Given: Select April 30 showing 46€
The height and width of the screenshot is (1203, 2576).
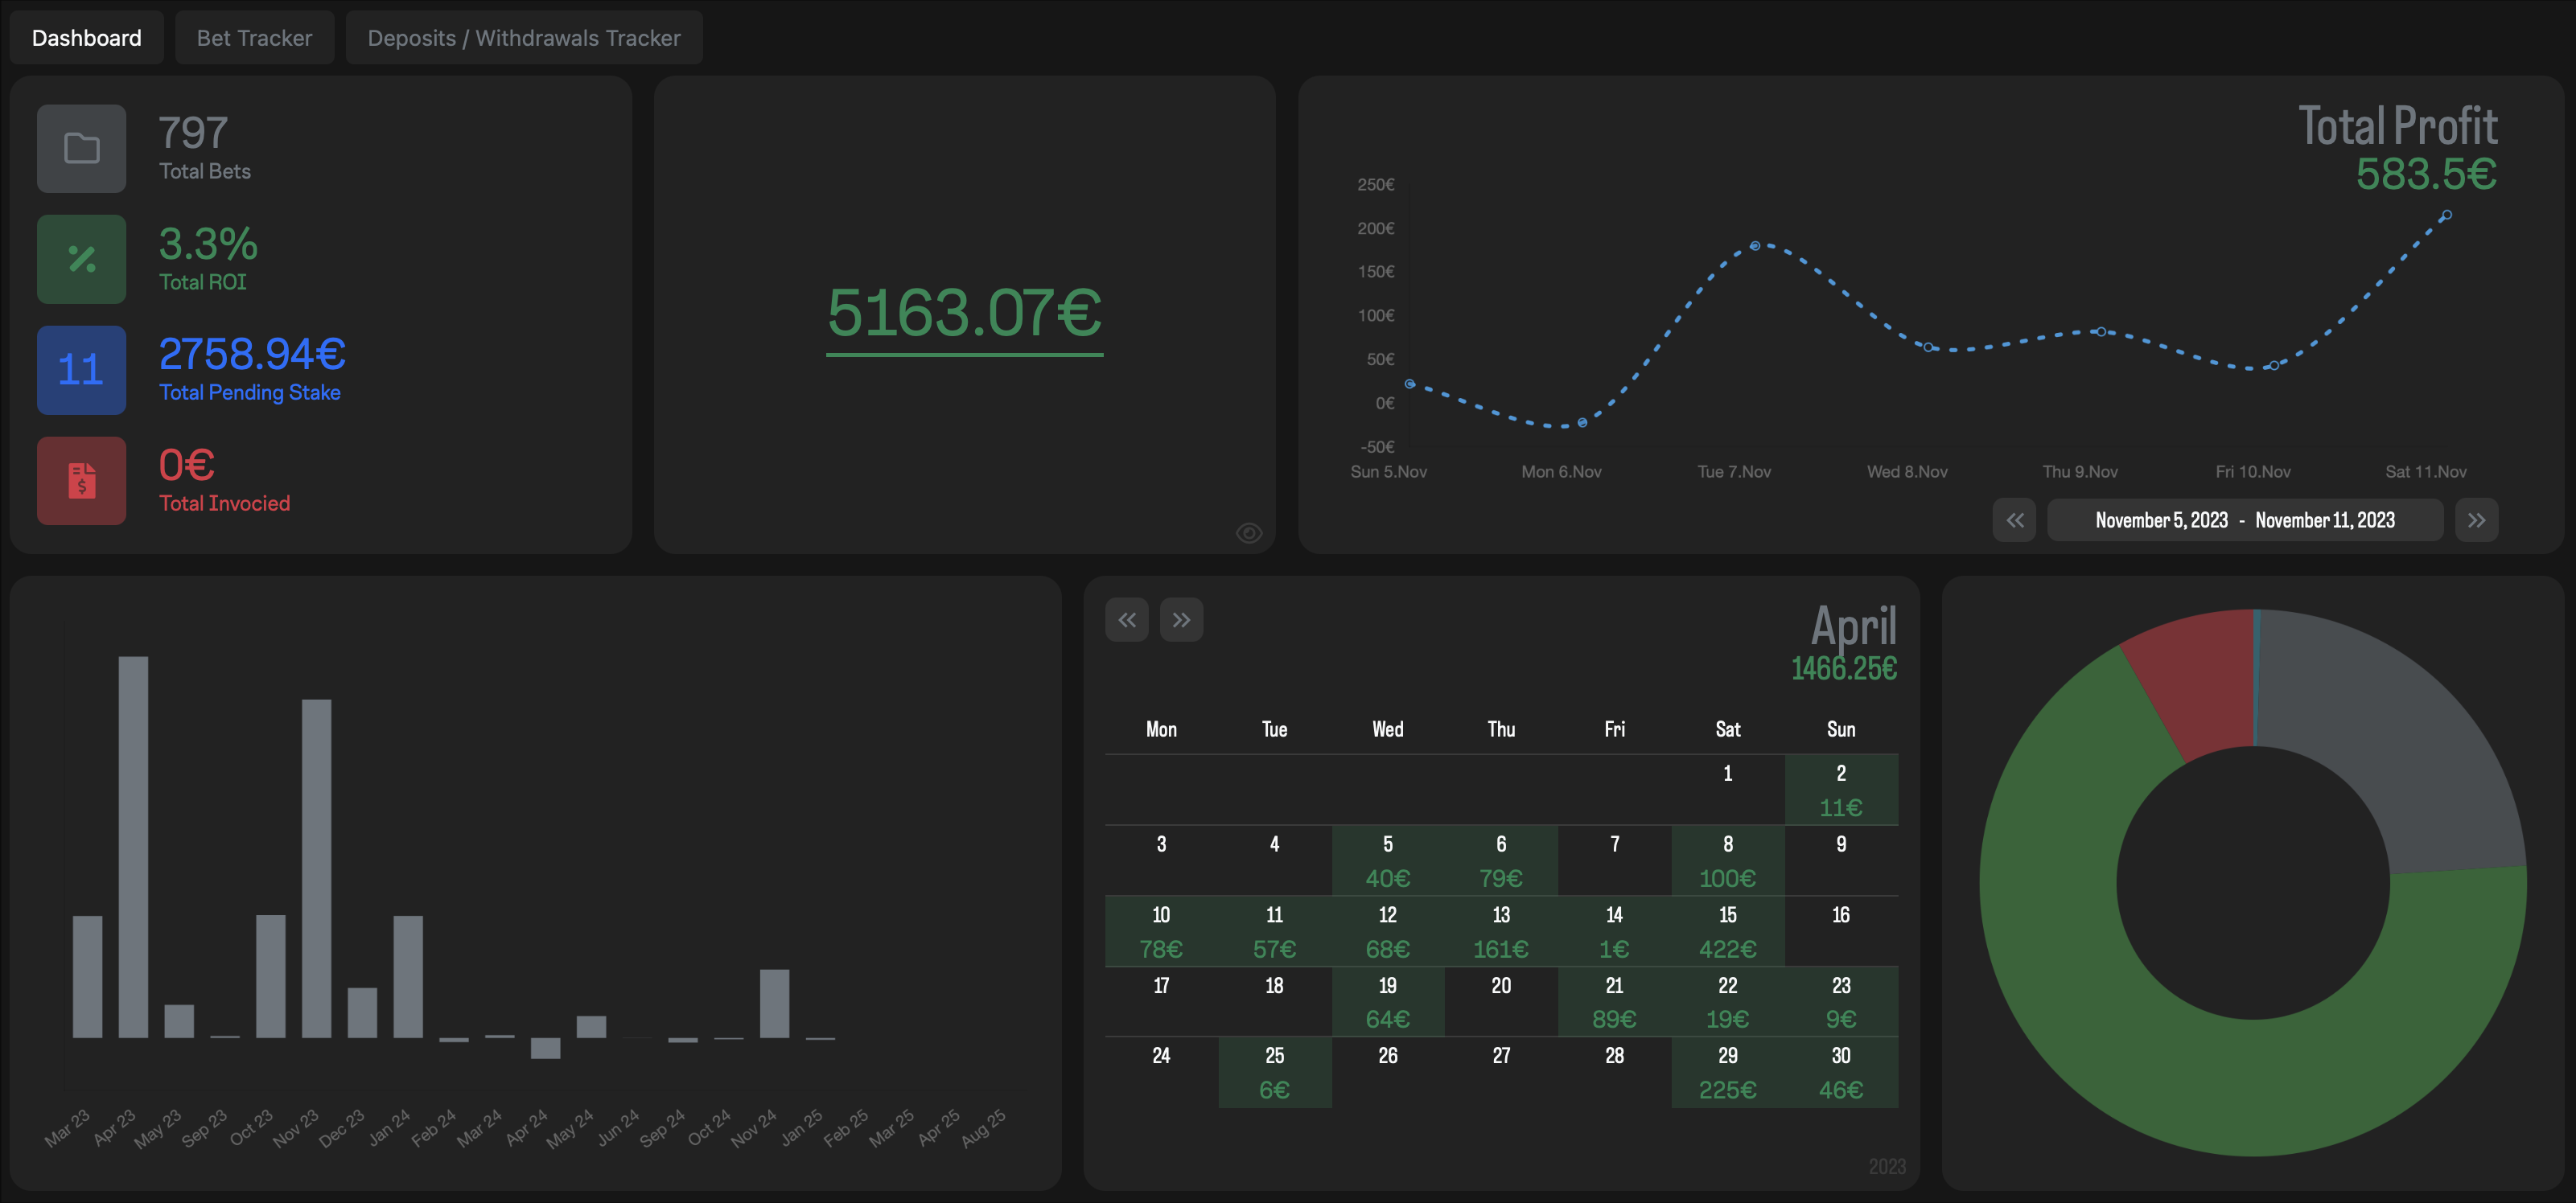Looking at the screenshot, I should (x=1841, y=1072).
